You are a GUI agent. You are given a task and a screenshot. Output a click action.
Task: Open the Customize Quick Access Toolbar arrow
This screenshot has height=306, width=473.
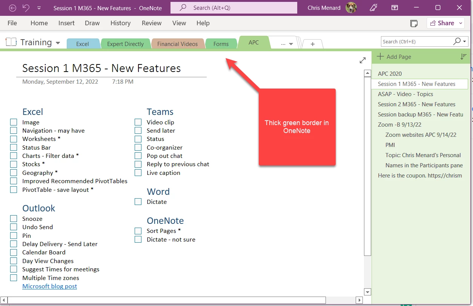pos(39,8)
